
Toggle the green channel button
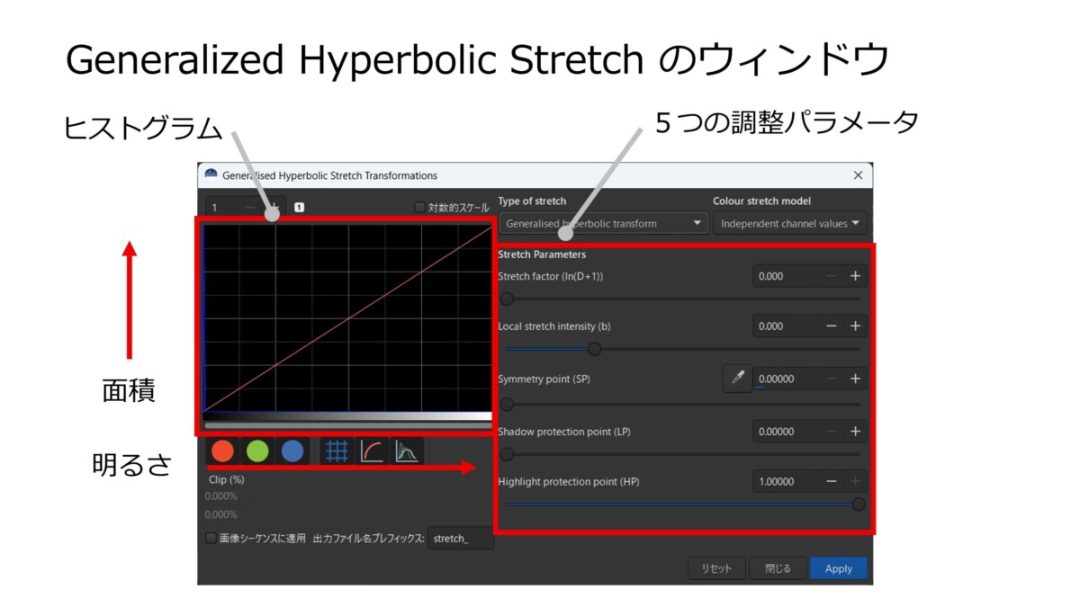click(257, 451)
